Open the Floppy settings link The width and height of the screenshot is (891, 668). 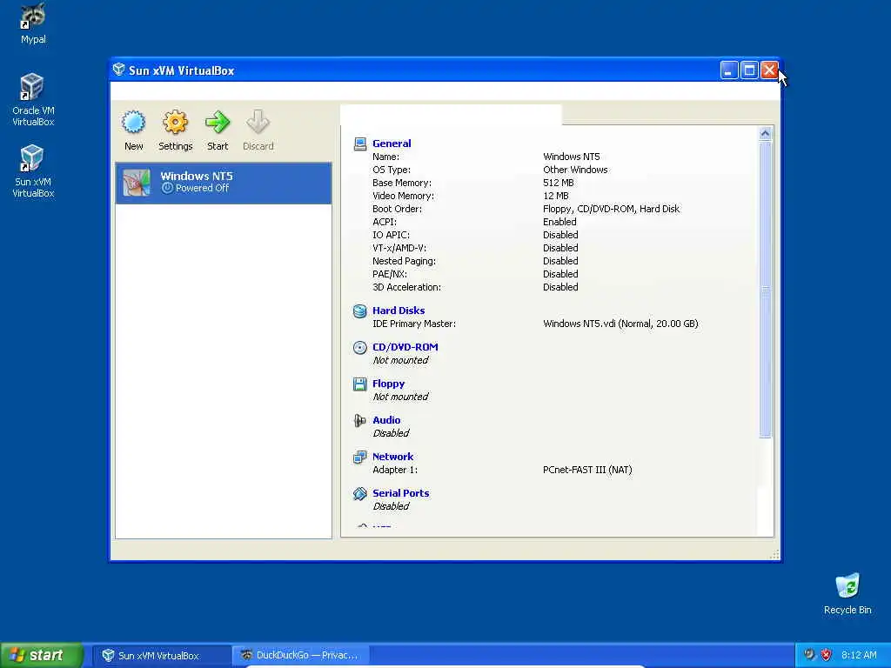click(389, 384)
